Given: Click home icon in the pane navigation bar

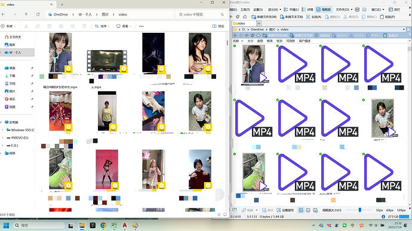Looking at the screenshot, I should point(259,35).
